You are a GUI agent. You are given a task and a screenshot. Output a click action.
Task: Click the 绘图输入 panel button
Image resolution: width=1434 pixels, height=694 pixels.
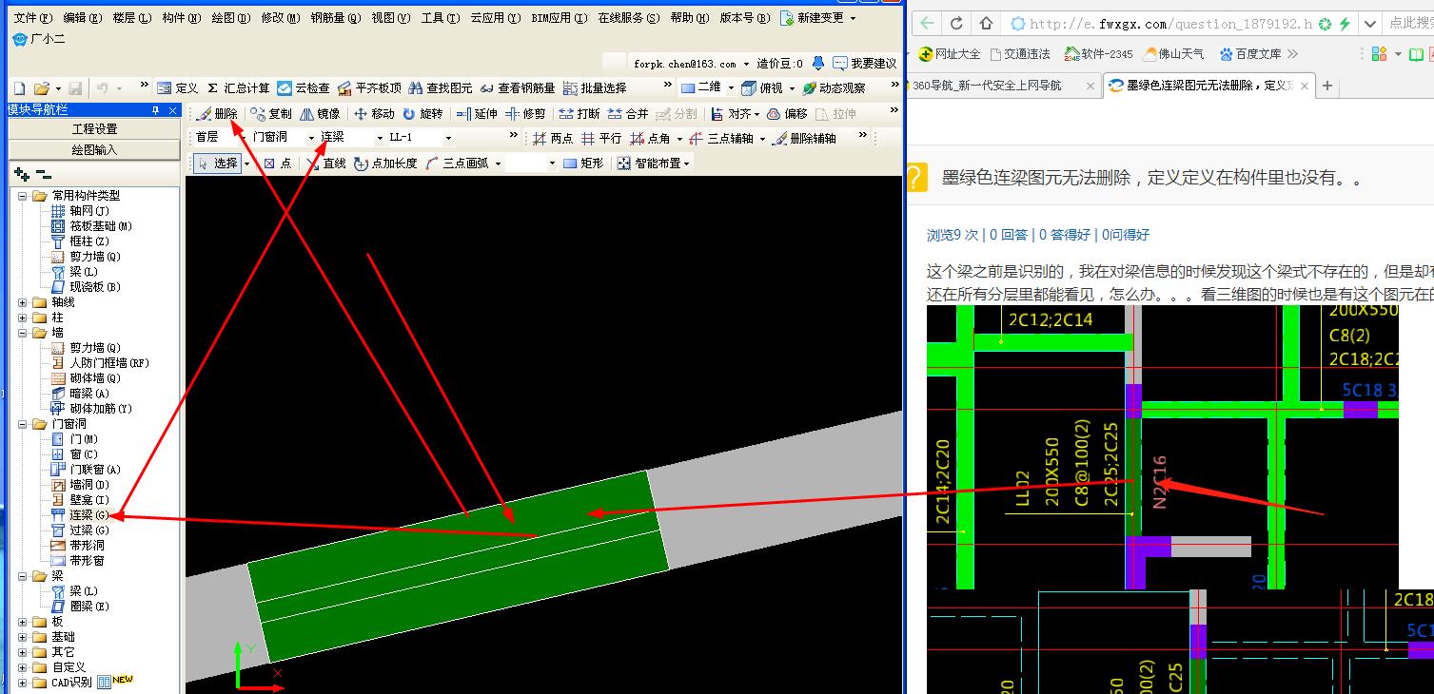(94, 149)
